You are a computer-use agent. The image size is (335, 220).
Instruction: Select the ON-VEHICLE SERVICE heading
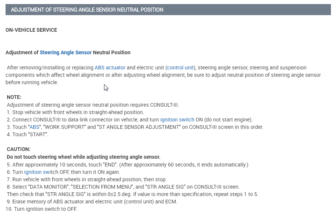[x=31, y=30]
